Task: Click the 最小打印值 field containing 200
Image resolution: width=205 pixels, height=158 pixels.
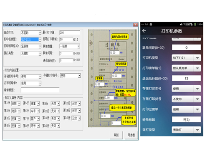Action: click(70, 32)
